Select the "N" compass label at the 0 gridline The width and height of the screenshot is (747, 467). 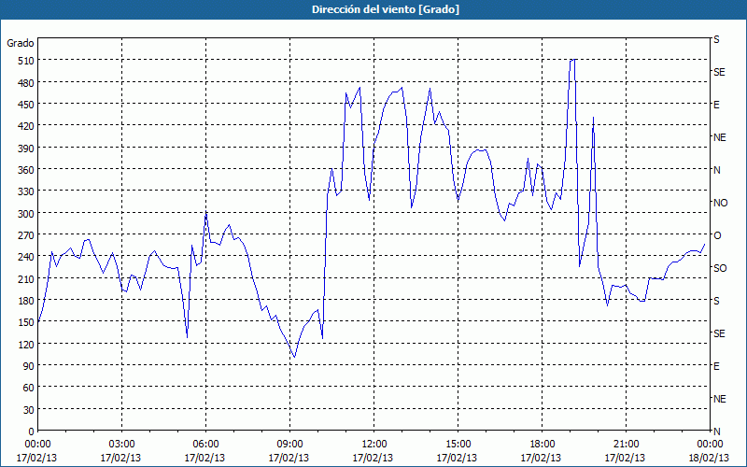(717, 432)
